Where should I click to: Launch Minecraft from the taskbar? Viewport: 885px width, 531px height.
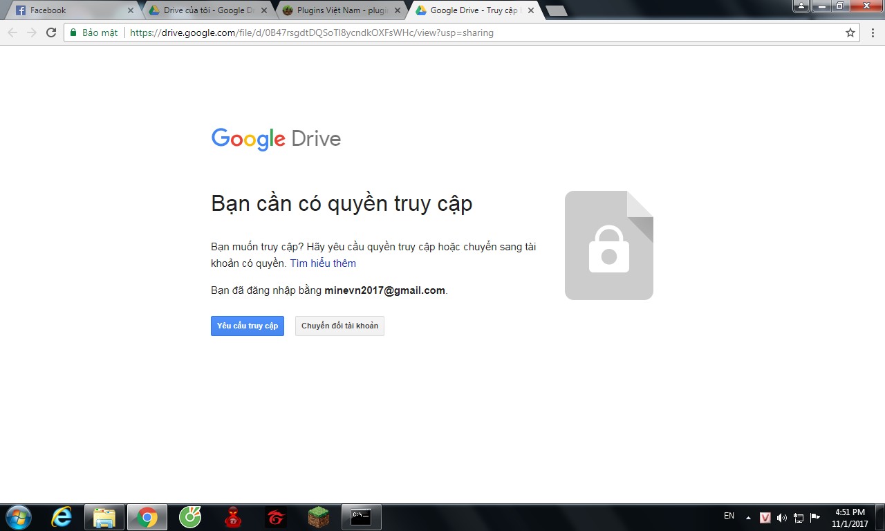(x=318, y=517)
